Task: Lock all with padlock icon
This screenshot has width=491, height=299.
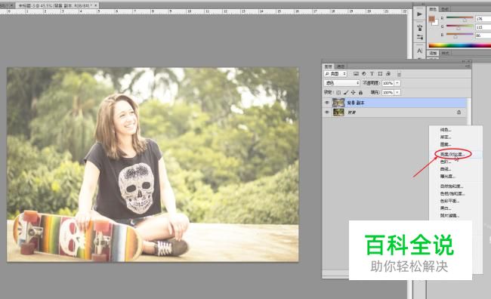Action: tap(361, 93)
